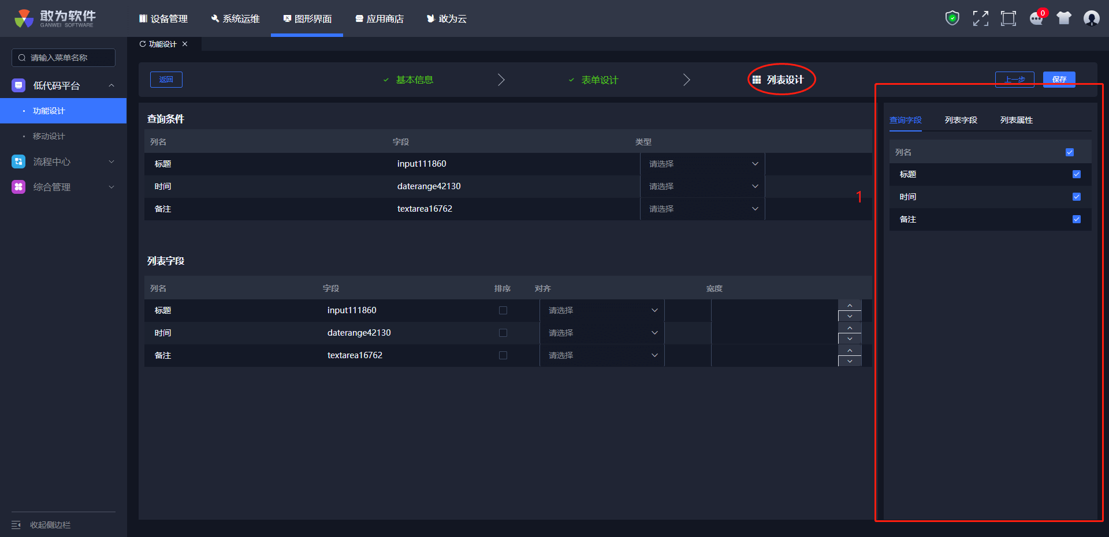Close the 功能设计 tab
1109x537 pixels.
[x=185, y=44]
